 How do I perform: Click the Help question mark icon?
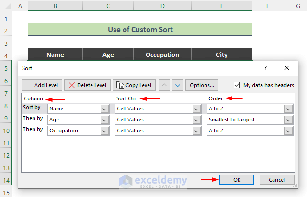coord(265,68)
